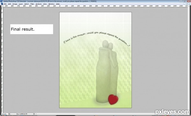Click the statue couple on the canvas
The image size is (191, 116).
[107, 72]
